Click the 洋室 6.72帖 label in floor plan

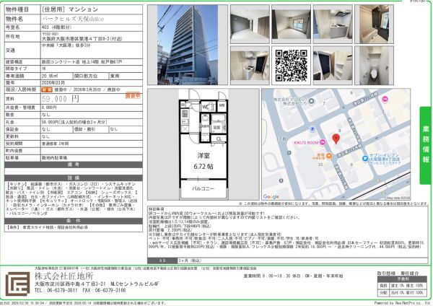204,161
